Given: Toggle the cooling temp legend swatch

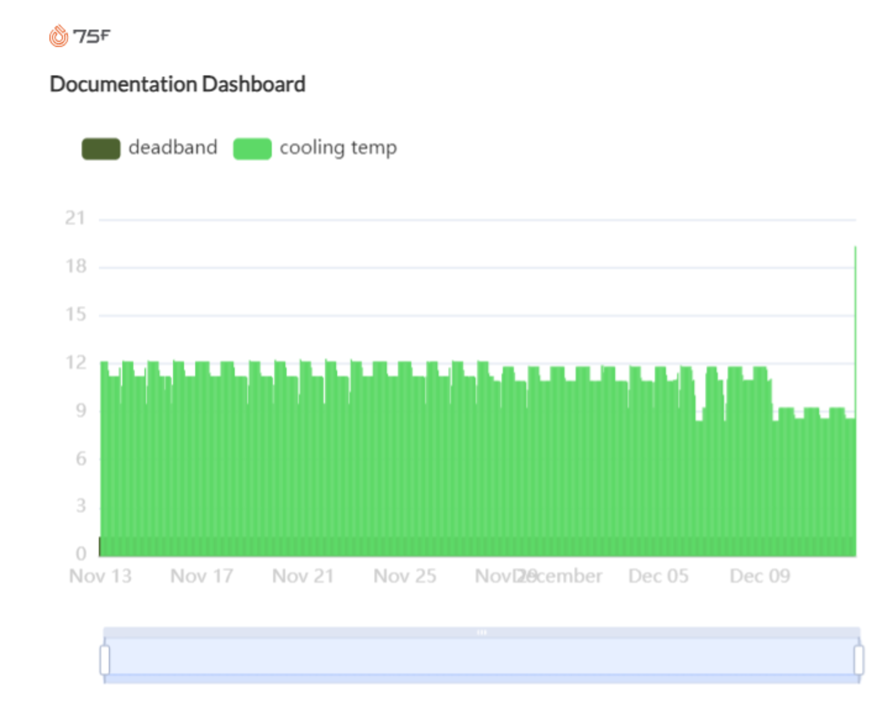Looking at the screenshot, I should 253,149.
